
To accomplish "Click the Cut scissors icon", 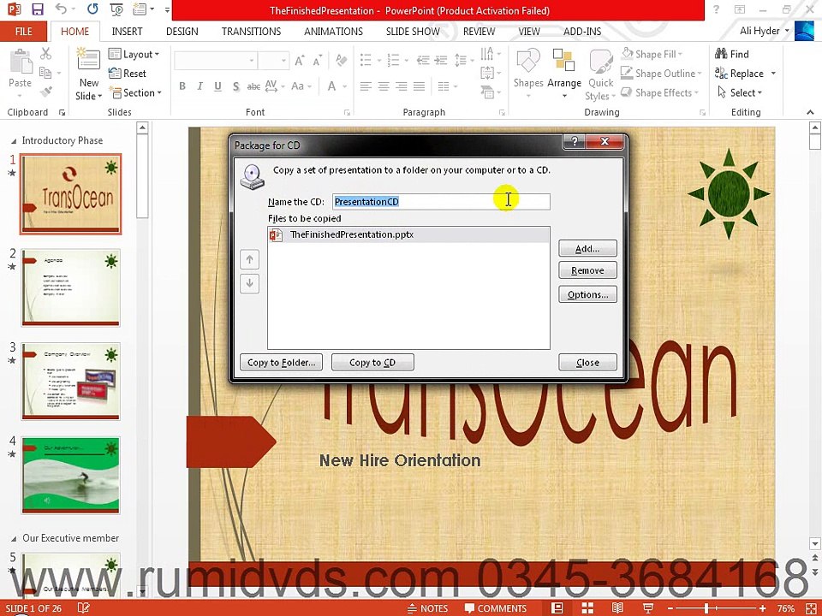I will (x=45, y=53).
